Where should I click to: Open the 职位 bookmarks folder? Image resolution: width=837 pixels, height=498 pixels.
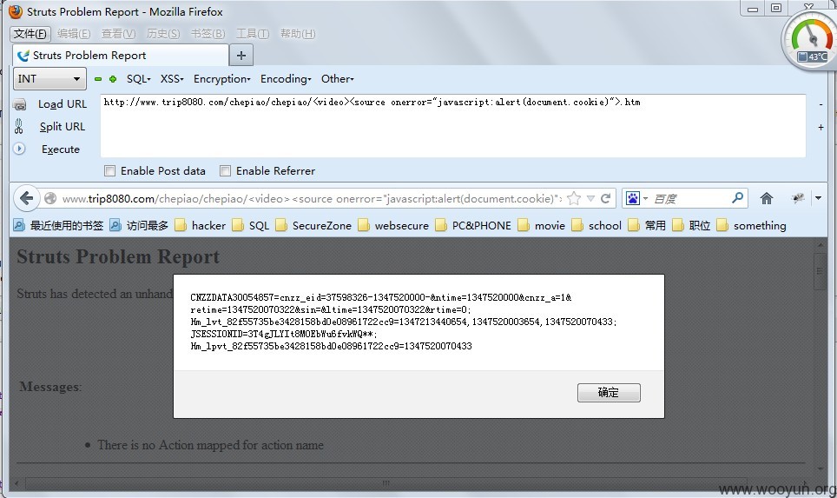[x=691, y=225]
